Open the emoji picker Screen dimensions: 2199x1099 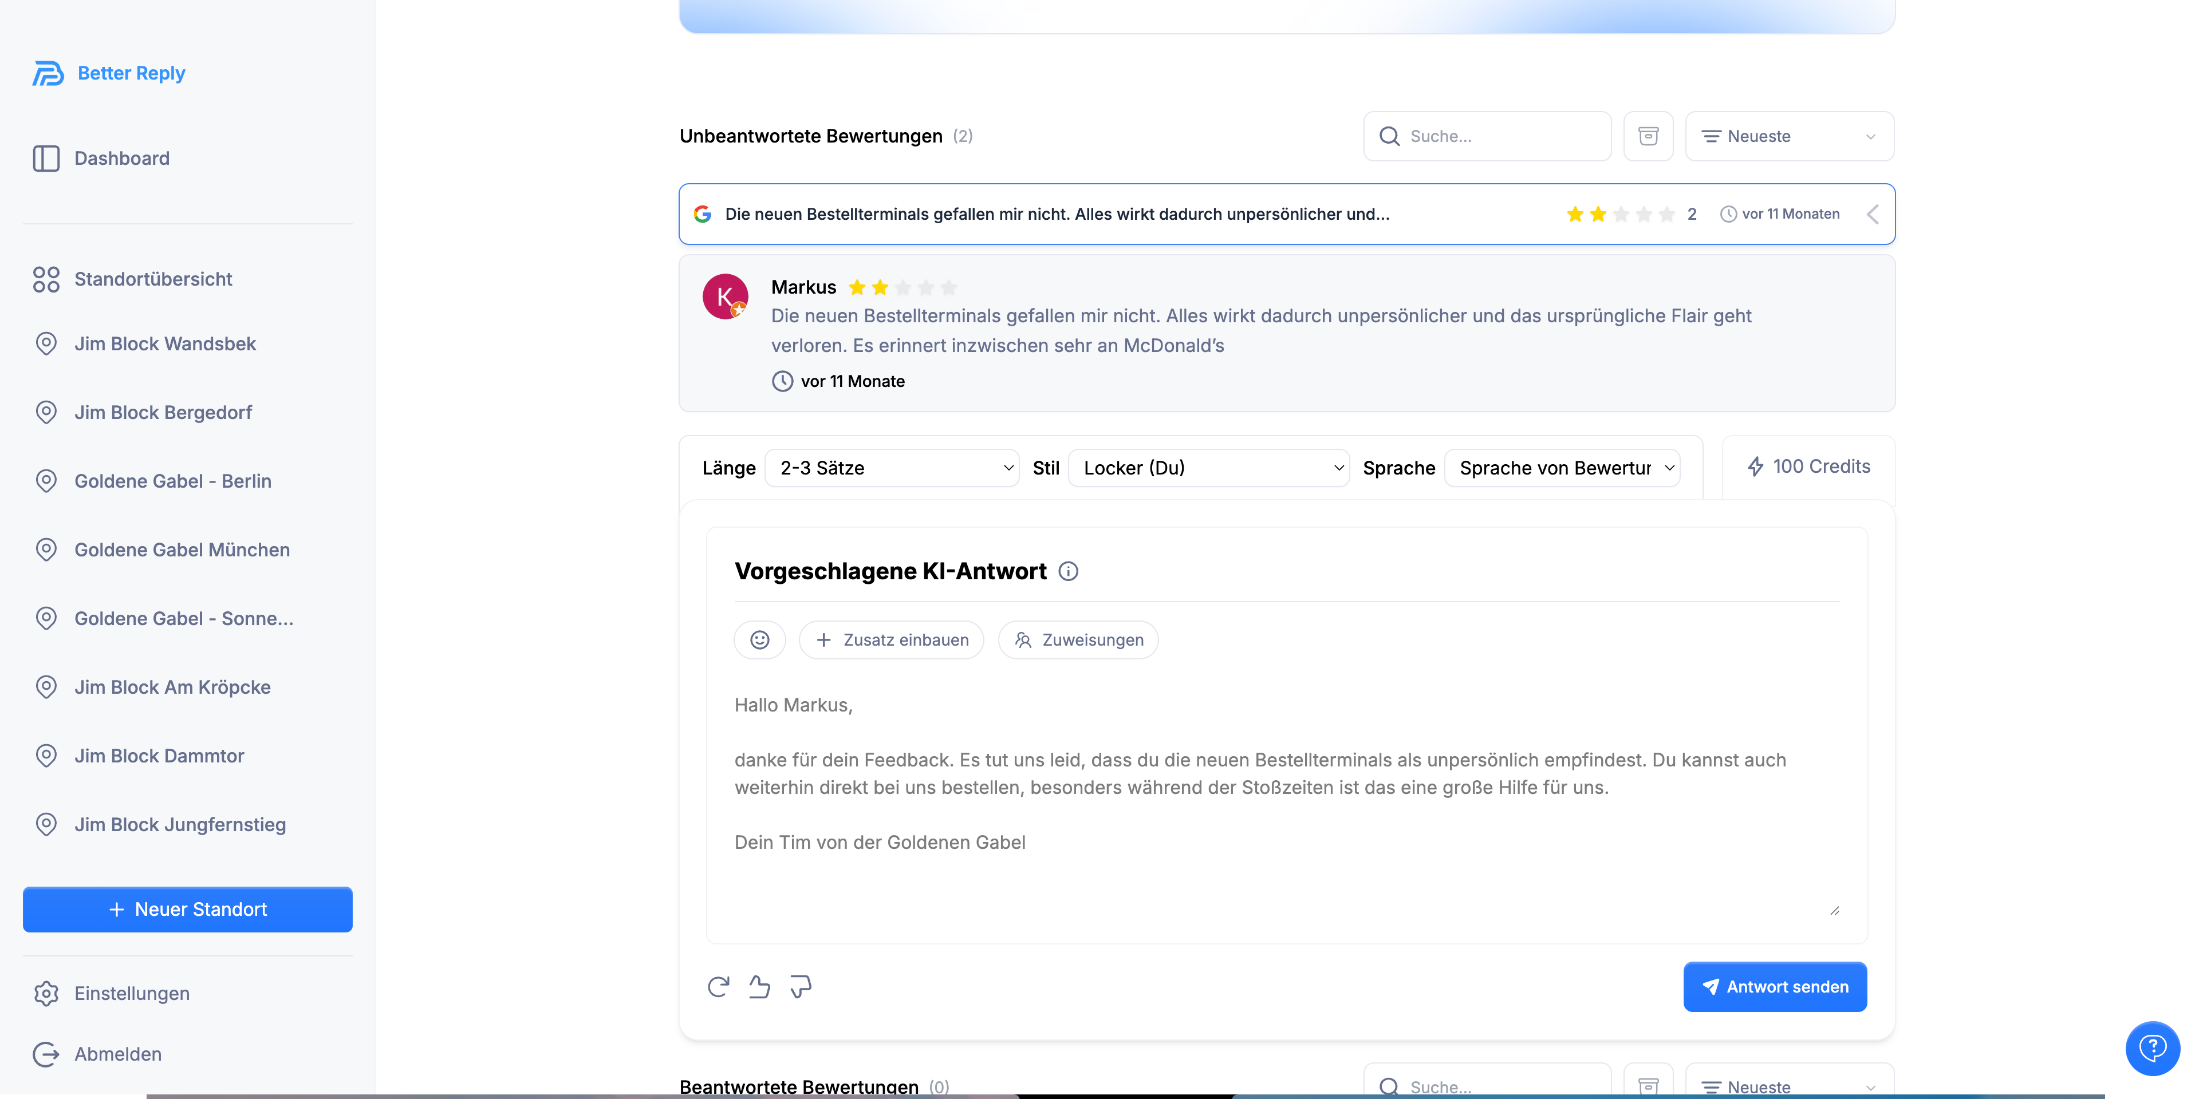click(x=759, y=640)
